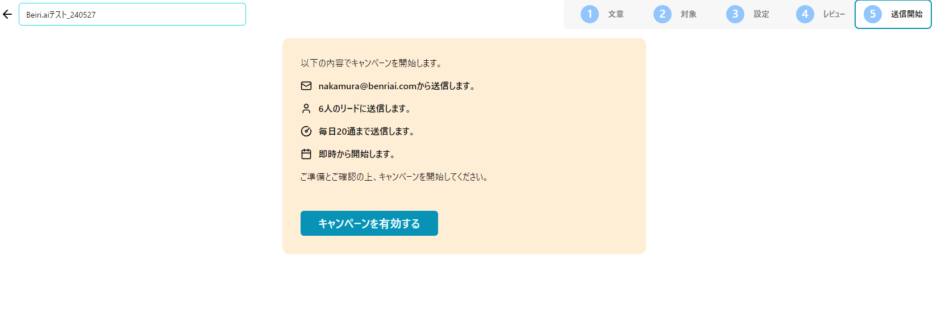Click the キャンペーンを有効する button
The width and height of the screenshot is (933, 325).
[x=369, y=223]
